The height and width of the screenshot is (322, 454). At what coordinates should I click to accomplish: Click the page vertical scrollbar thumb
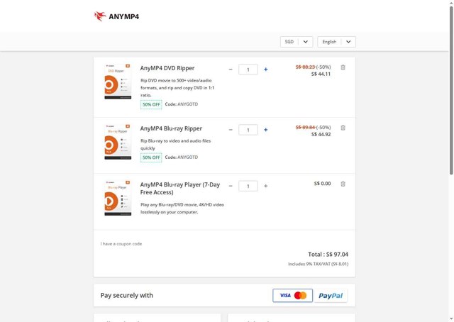coord(451,90)
